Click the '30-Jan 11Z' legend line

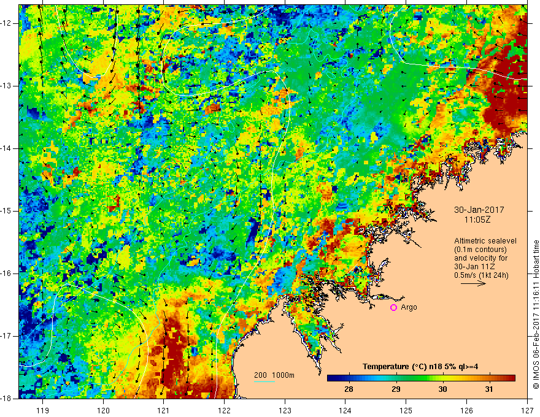click(x=476, y=267)
